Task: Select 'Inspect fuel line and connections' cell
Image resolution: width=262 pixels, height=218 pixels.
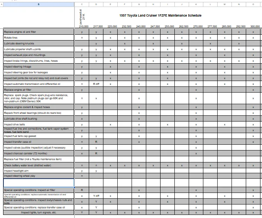Action: pos(39,130)
